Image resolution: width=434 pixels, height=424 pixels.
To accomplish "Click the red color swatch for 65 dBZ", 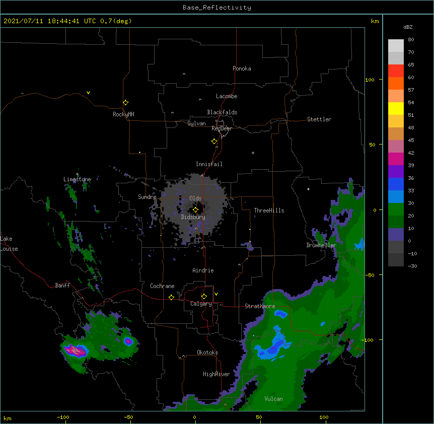I will click(x=396, y=70).
